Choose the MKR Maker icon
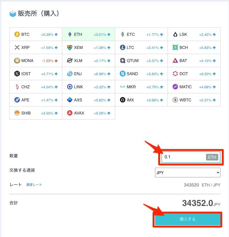The width and height of the screenshot is (229, 237). [x=123, y=87]
